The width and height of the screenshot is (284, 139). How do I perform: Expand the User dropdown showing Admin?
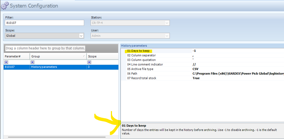(167, 36)
